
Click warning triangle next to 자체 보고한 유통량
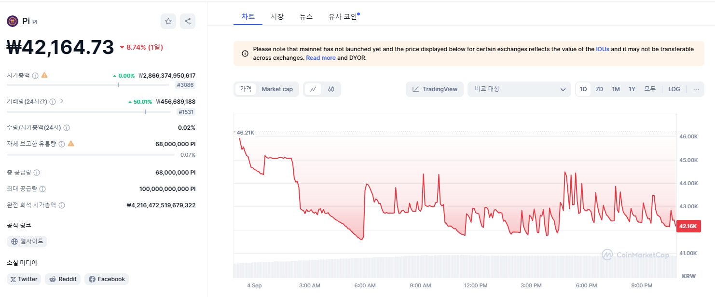[71, 143]
